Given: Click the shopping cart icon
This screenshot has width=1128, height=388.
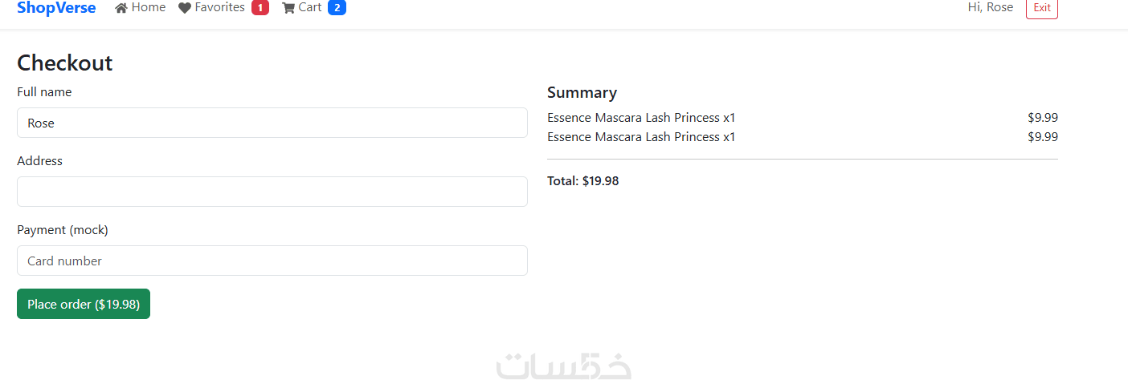Looking at the screenshot, I should click(288, 8).
